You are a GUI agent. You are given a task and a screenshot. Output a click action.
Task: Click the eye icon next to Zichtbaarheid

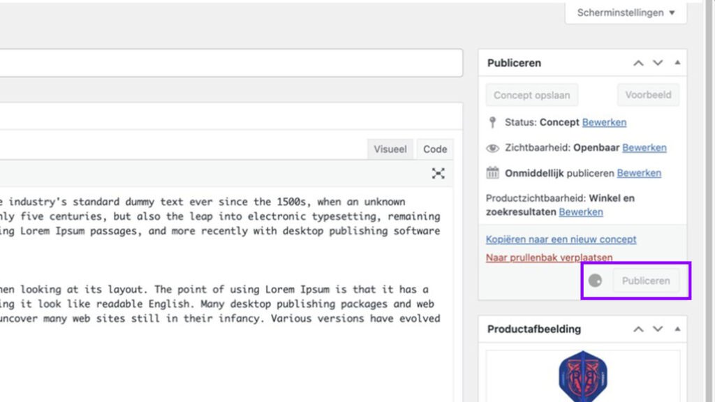(x=493, y=147)
